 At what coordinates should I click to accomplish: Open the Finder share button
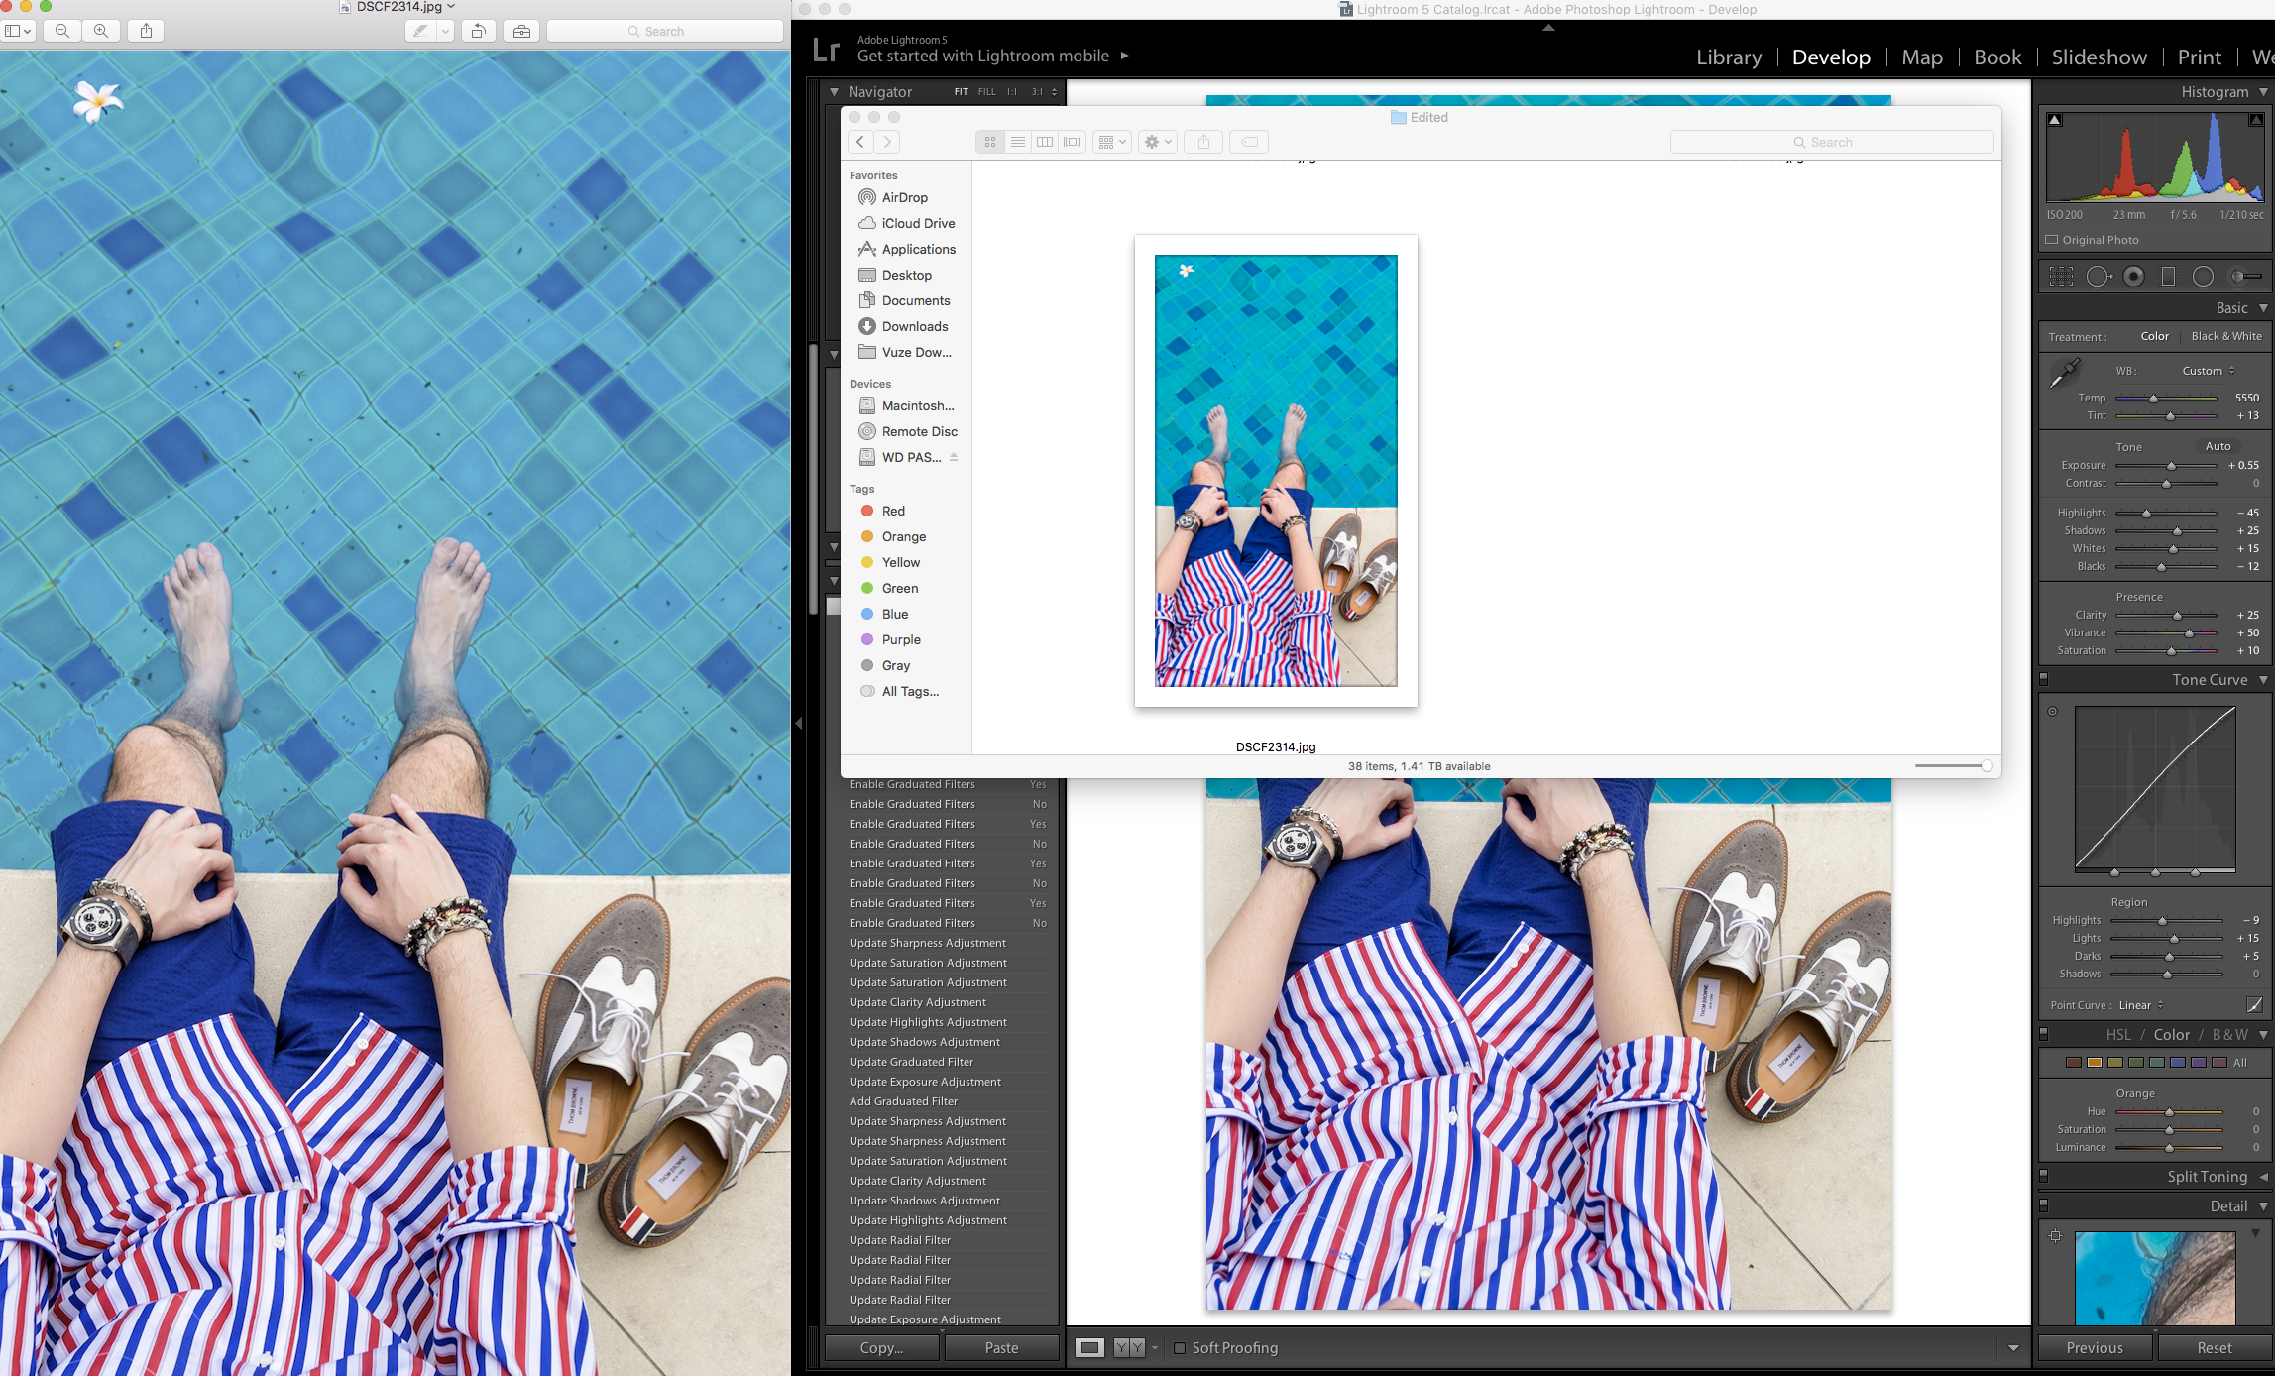tap(1203, 142)
